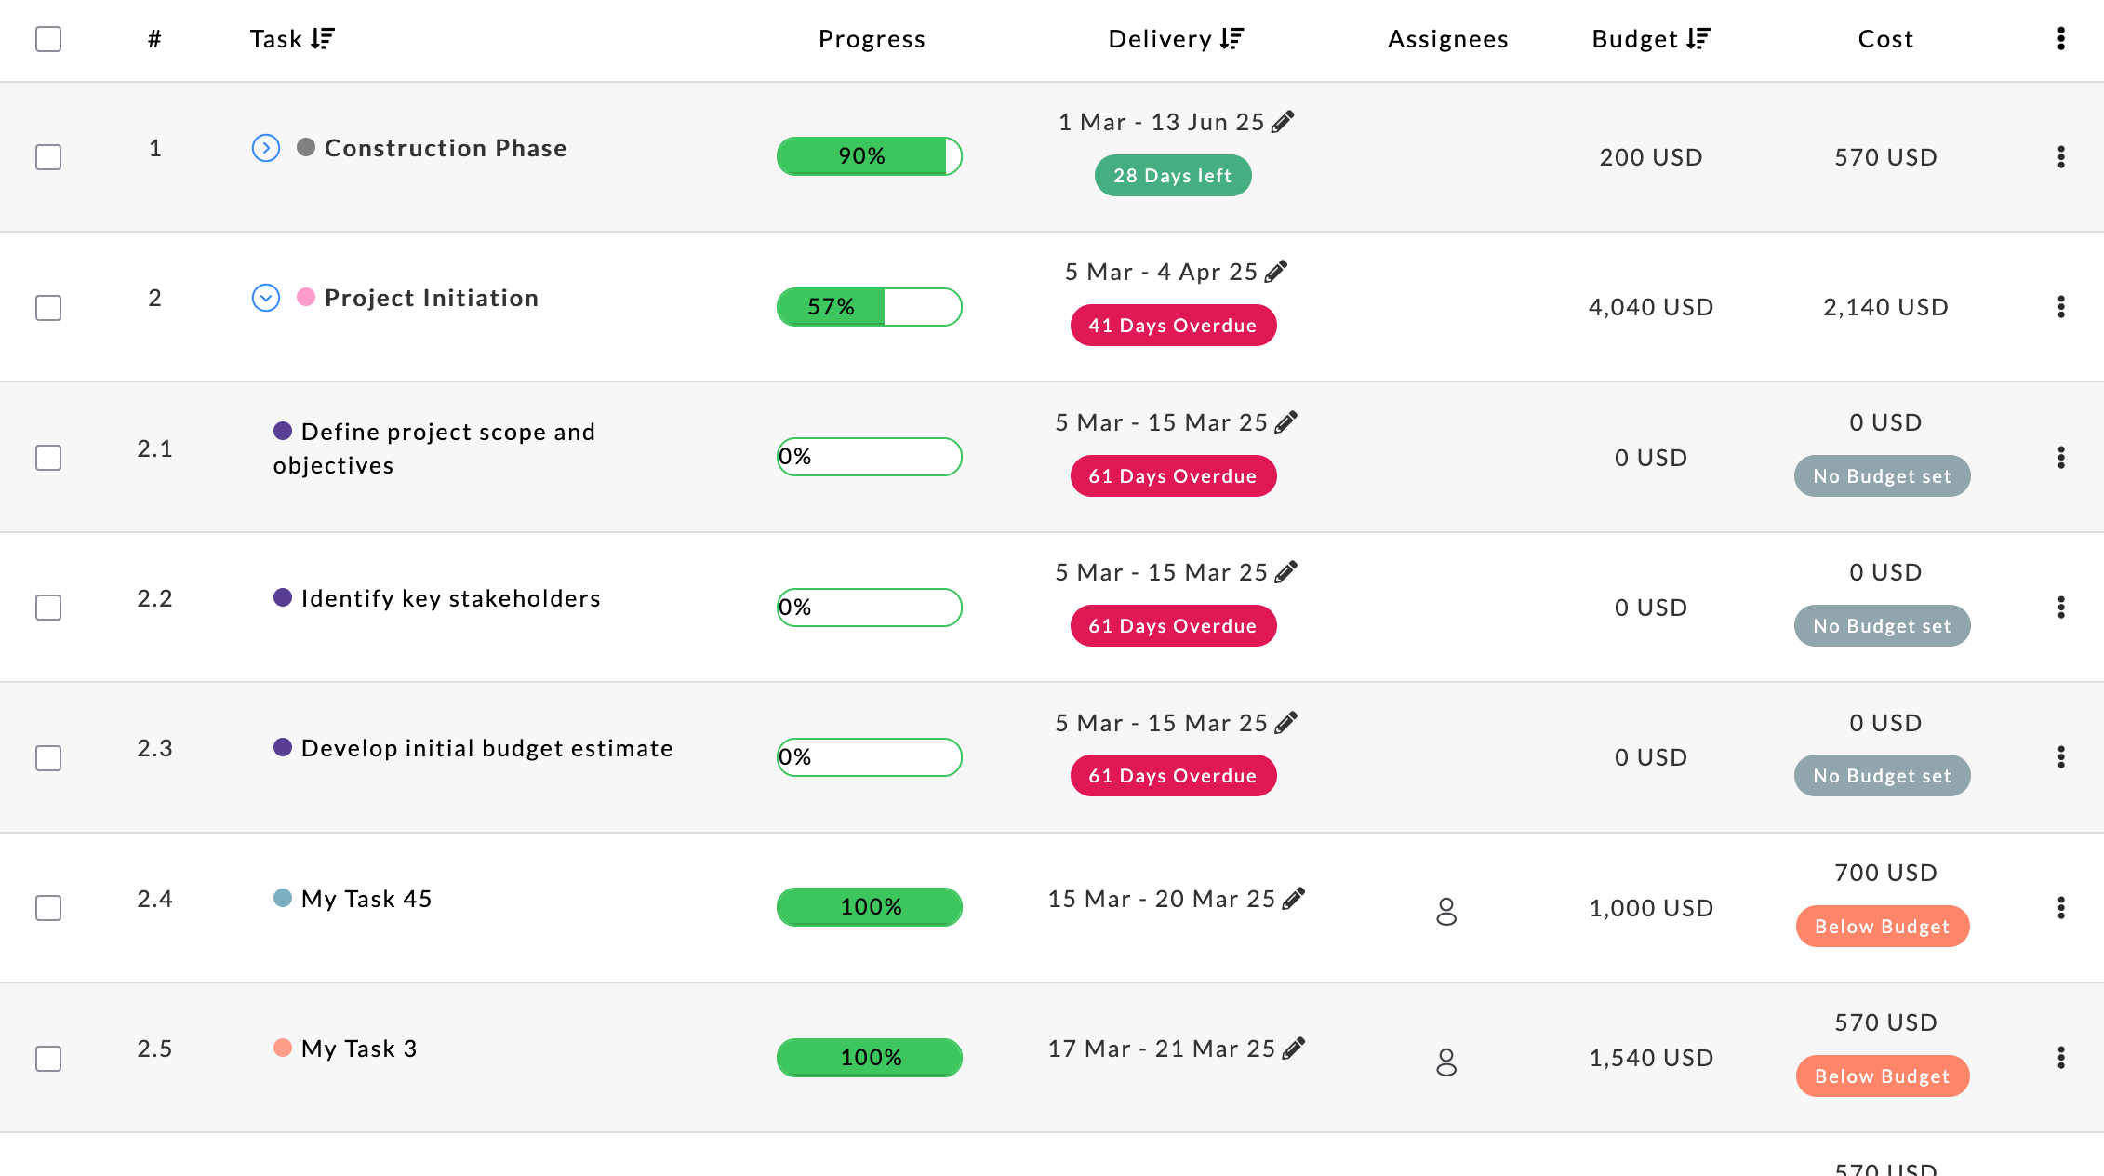Open three-dot menu for Construction Phase row

pos(2061,157)
